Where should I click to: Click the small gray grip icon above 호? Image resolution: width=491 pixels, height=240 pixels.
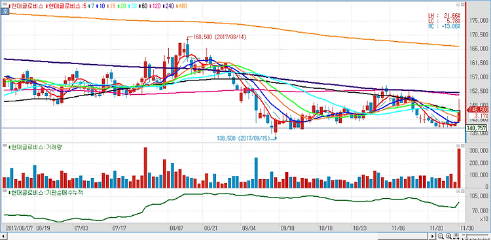click(5, 4)
